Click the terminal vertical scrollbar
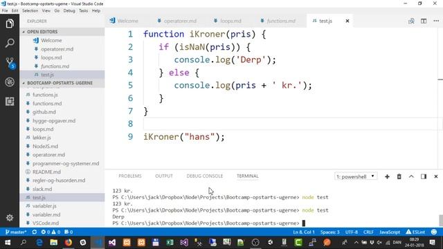The image size is (443, 249). point(440,220)
